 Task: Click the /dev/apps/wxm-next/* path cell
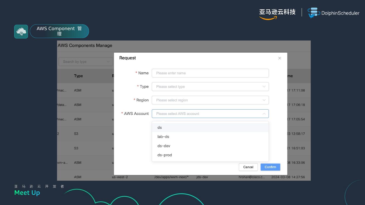[171, 177]
